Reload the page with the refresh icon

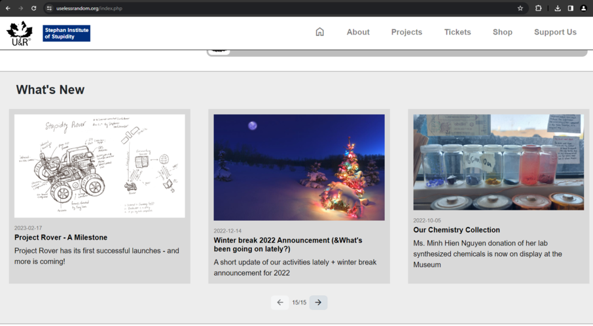34,8
